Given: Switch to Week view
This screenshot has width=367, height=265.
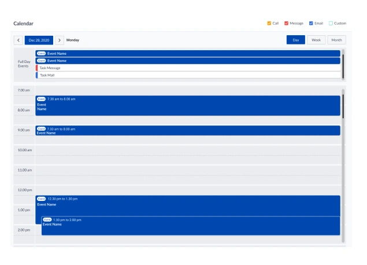Looking at the screenshot, I should point(316,40).
